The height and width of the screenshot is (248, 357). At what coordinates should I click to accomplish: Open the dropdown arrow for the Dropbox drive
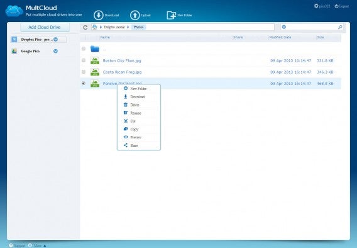[55, 40]
